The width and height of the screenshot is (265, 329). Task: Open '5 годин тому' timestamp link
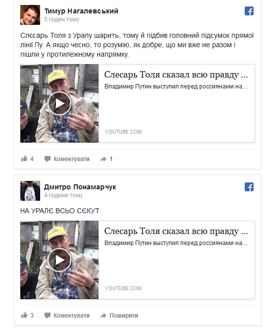click(x=62, y=19)
